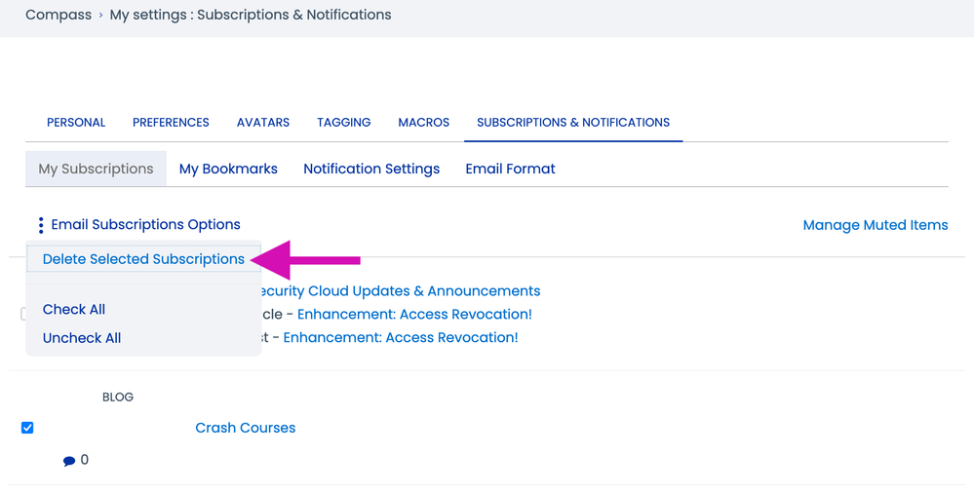Image resolution: width=974 pixels, height=493 pixels.
Task: Select the SUBSCRIPTIONS & NOTIFICATIONS tab
Action: [x=572, y=123]
